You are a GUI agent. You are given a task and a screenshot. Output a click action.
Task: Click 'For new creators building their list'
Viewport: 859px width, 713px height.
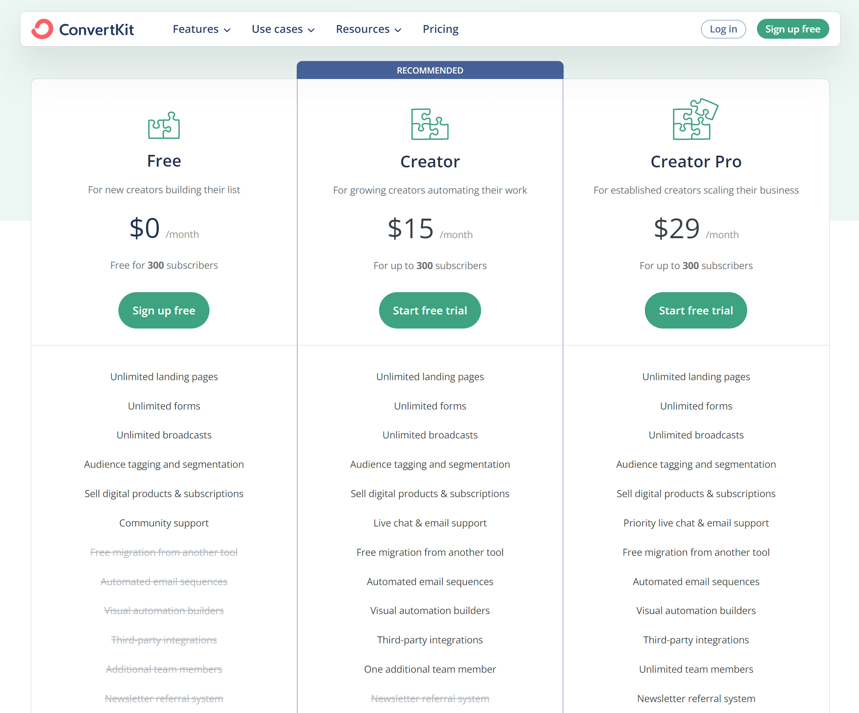point(164,190)
